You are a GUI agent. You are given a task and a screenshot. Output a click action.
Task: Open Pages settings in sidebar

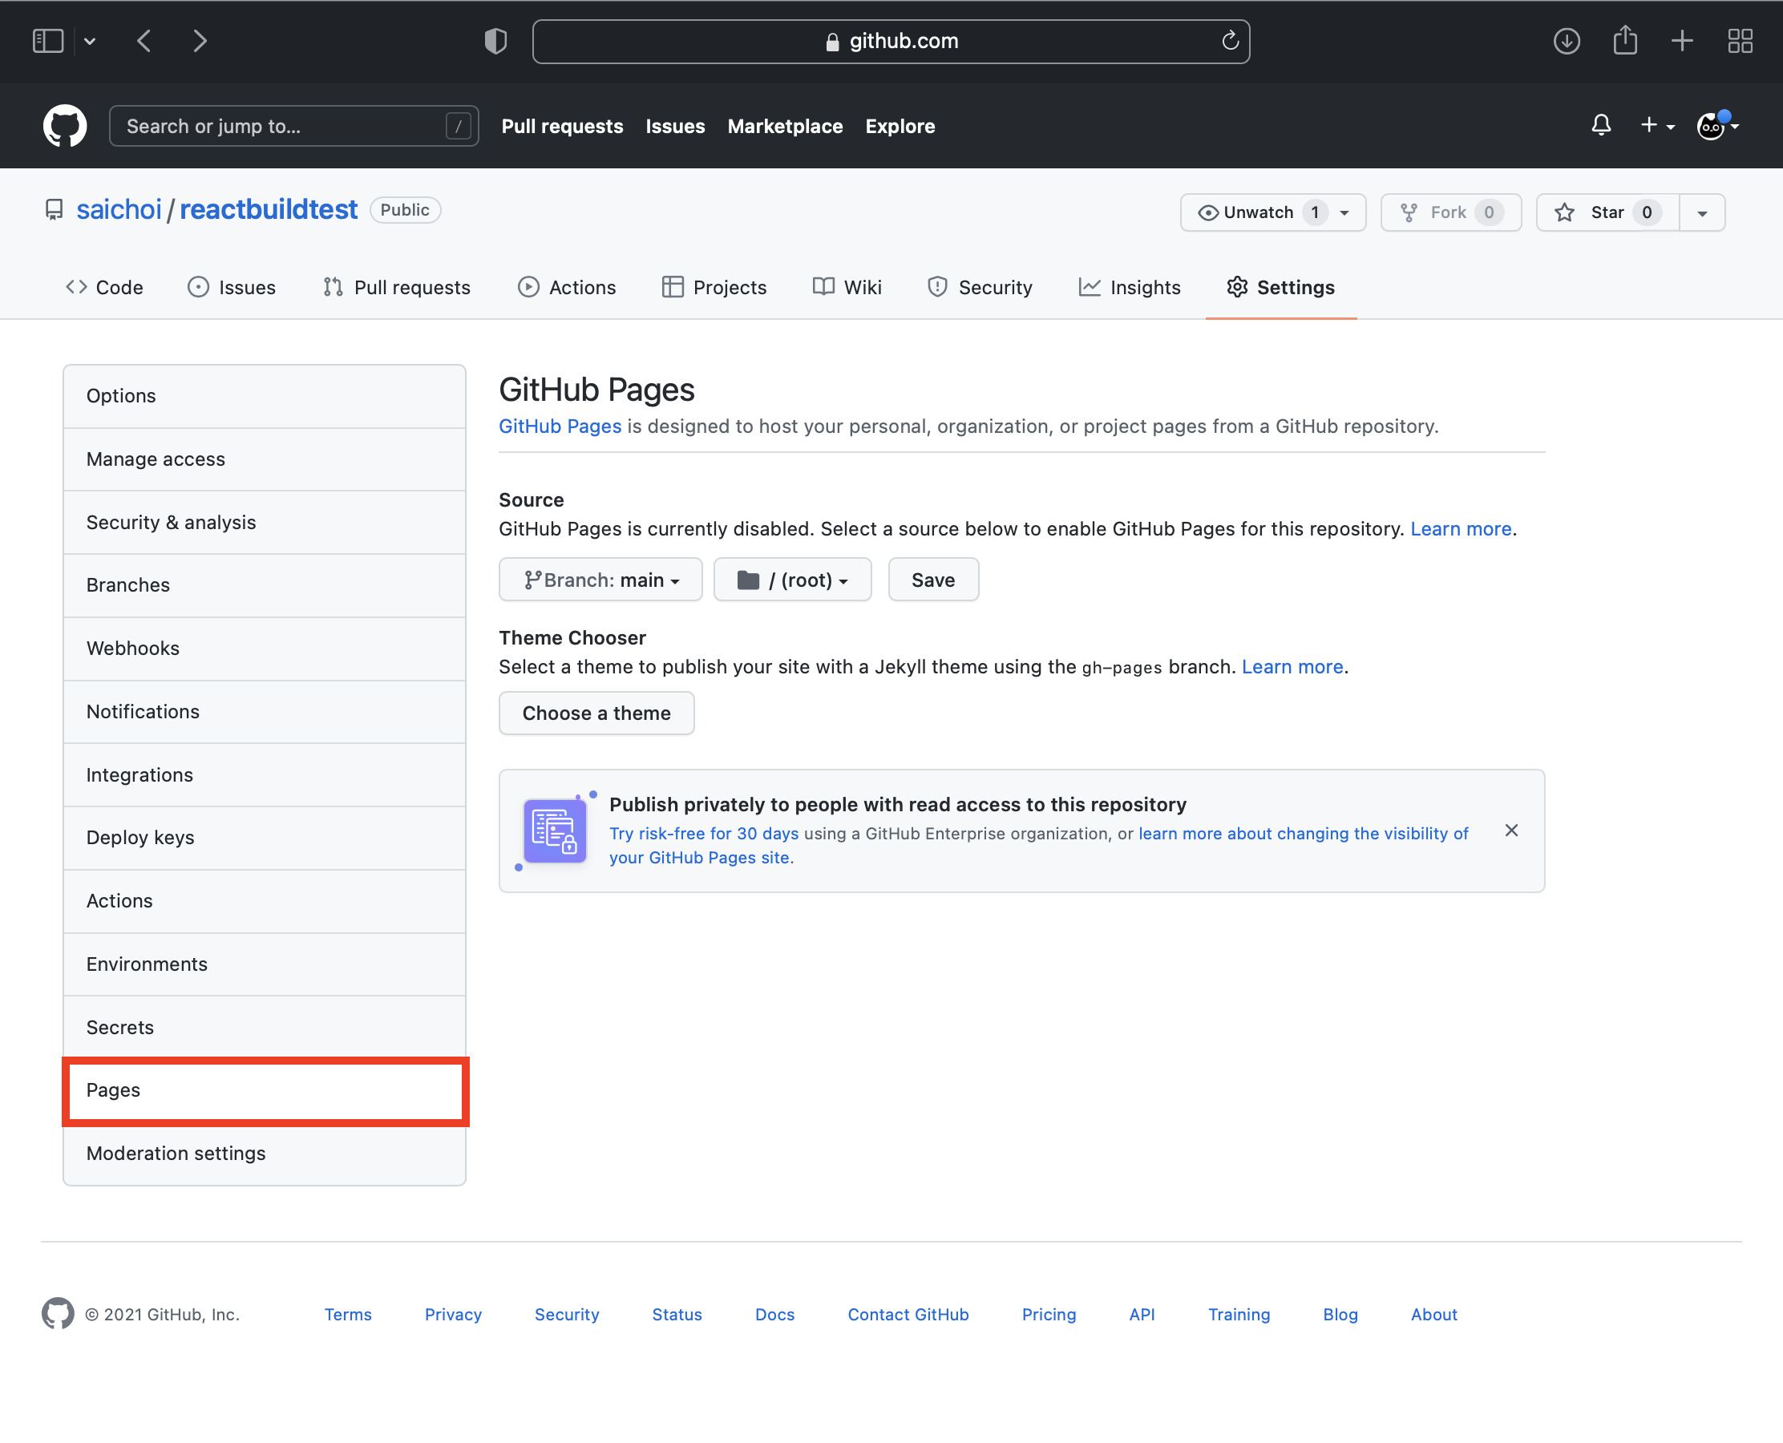pyautogui.click(x=265, y=1090)
